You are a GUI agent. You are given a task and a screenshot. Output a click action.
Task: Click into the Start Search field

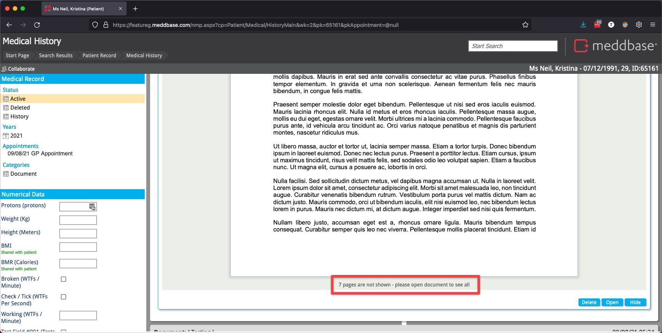point(513,46)
